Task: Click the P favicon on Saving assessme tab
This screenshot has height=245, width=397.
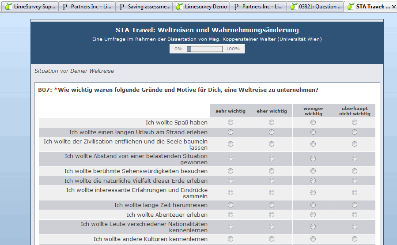Action: point(122,7)
